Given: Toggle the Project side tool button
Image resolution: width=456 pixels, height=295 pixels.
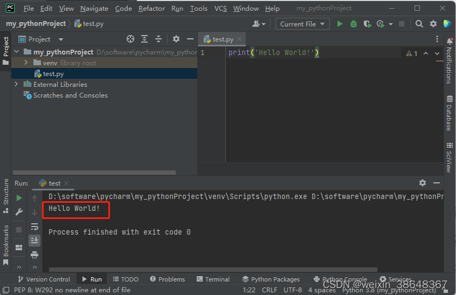Looking at the screenshot, I should (5, 51).
